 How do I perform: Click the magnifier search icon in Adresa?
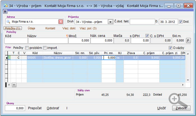8,22
